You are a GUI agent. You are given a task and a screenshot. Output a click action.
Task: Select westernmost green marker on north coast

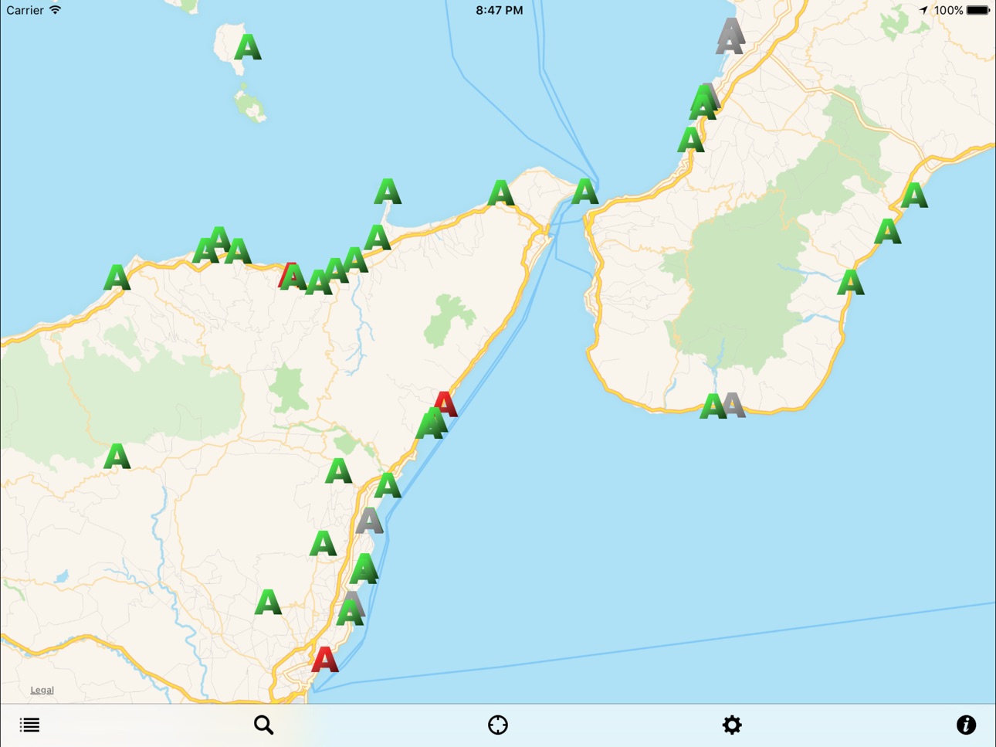tap(117, 277)
